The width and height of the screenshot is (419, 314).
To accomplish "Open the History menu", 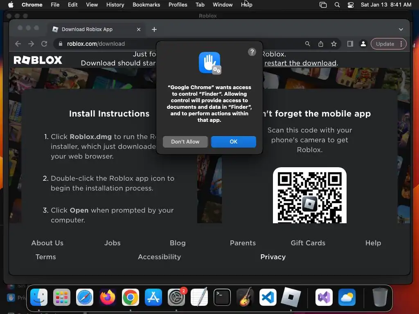I will point(115,4).
